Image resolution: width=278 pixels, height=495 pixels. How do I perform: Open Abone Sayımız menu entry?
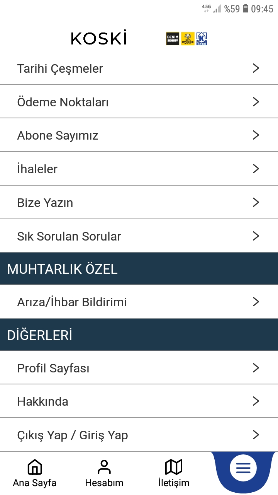58,135
